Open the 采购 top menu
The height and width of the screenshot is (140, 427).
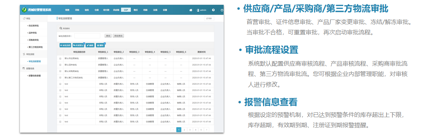(x=77, y=10)
